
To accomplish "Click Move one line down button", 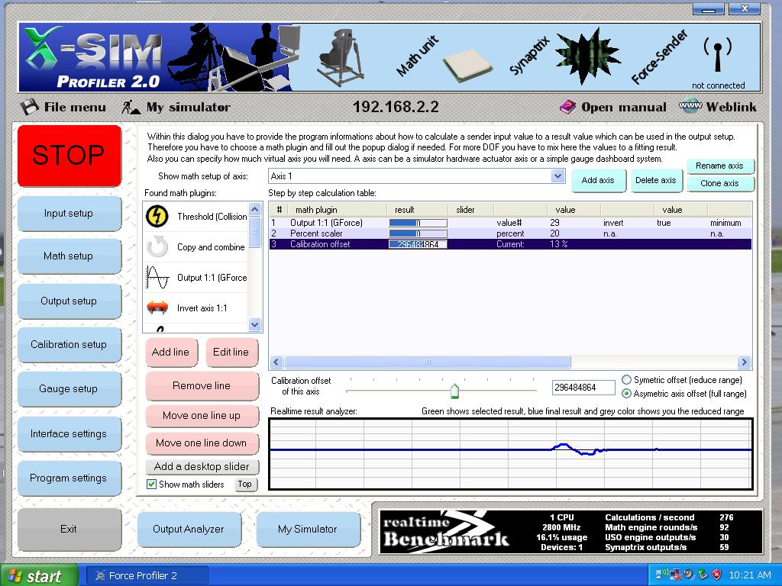I will pyautogui.click(x=202, y=443).
